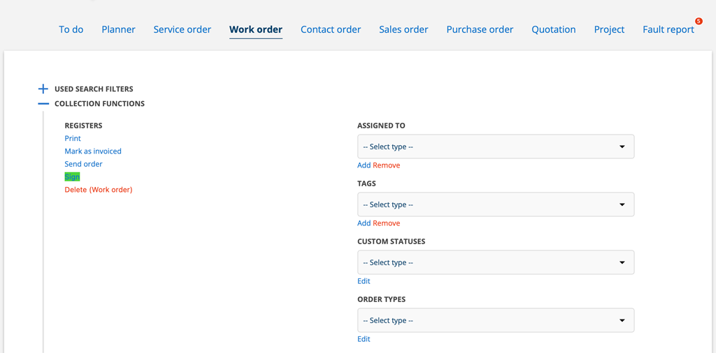The width and height of the screenshot is (716, 353).
Task: Open the Tags type dropdown
Action: 495,204
